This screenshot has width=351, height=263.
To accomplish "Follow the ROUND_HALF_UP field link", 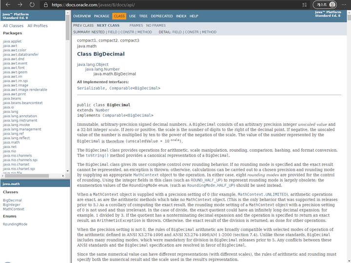I will pyautogui.click(x=206, y=180).
